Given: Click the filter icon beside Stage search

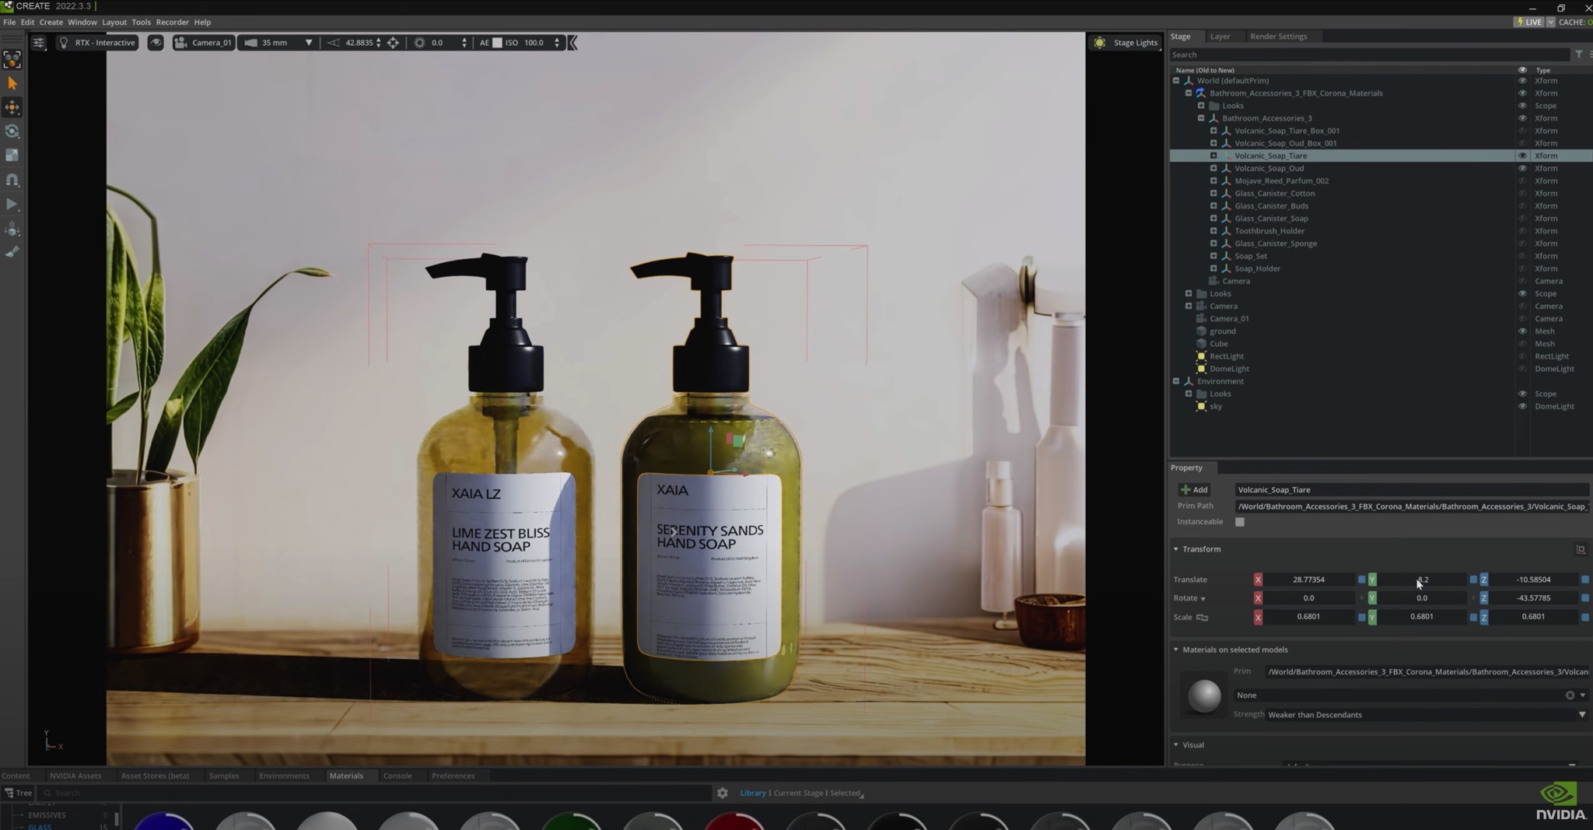Looking at the screenshot, I should (x=1578, y=54).
